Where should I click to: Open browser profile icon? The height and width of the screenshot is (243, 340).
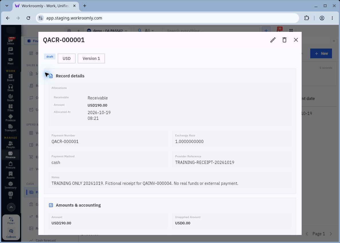pyautogui.click(x=322, y=18)
